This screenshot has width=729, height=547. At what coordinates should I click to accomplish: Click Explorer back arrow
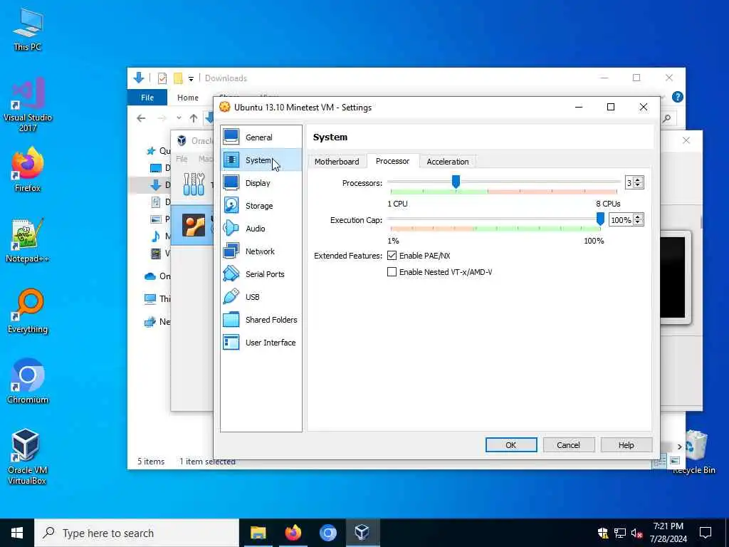point(142,118)
